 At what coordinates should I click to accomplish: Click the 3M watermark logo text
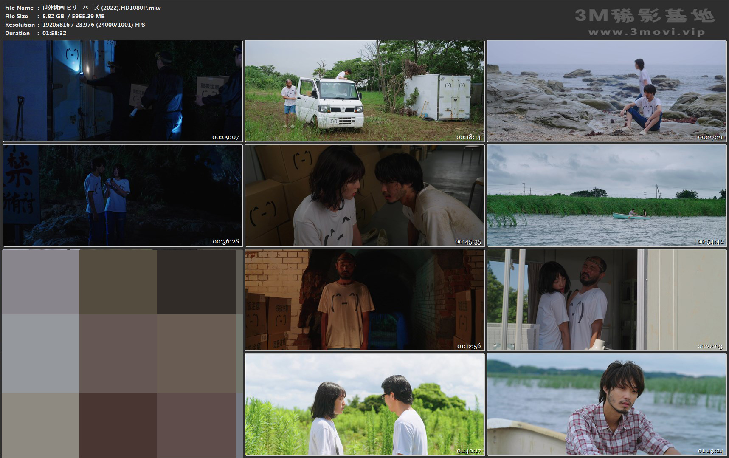pyautogui.click(x=645, y=16)
